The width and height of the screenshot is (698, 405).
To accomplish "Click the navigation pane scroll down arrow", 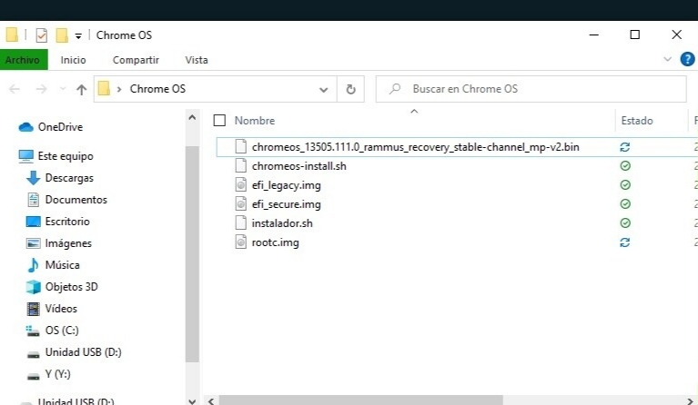I will (192, 401).
